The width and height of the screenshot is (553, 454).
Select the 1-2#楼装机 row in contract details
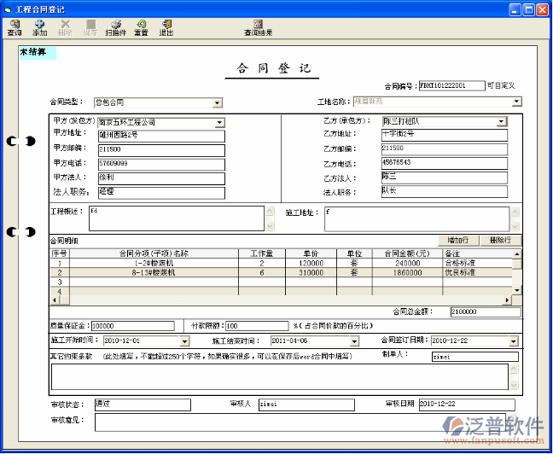click(x=154, y=264)
